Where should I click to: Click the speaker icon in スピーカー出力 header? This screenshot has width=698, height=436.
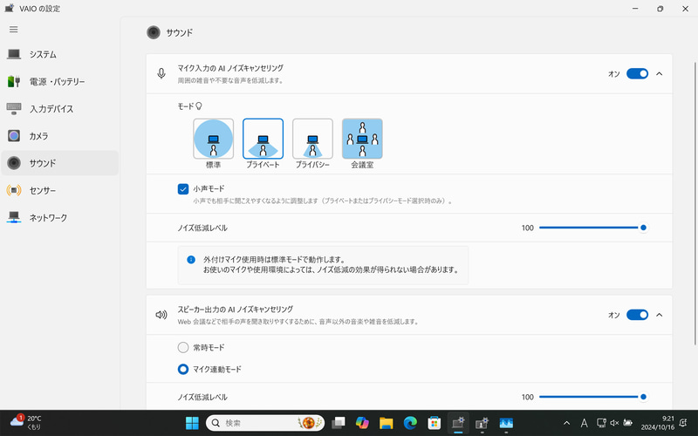point(161,315)
